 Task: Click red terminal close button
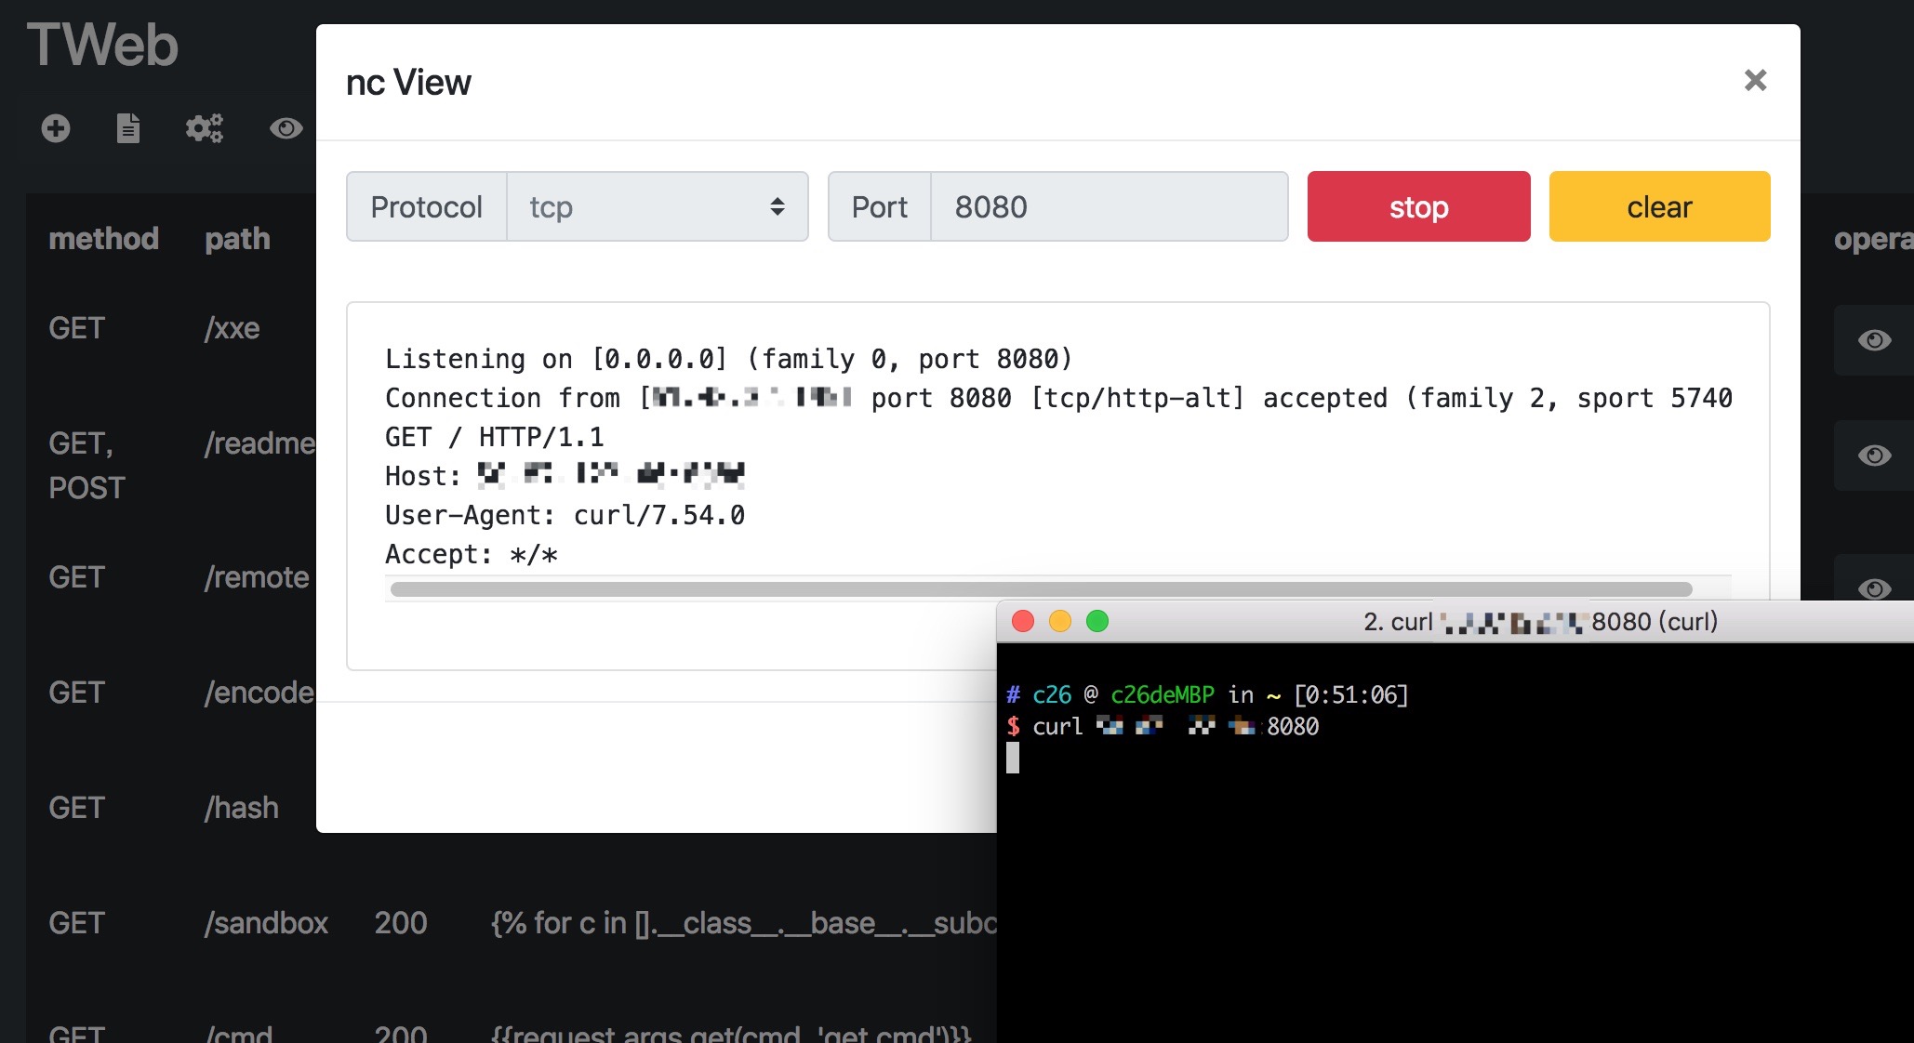pyautogui.click(x=1023, y=621)
